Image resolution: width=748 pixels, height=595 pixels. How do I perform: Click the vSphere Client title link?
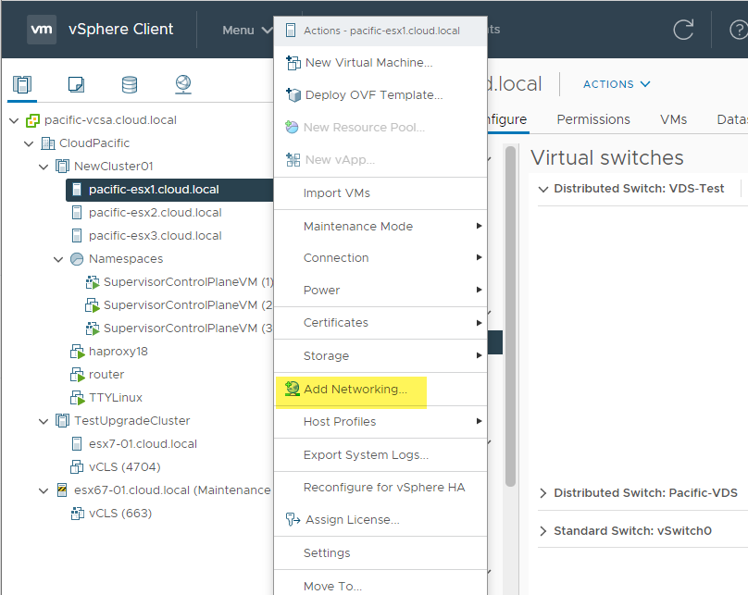tap(120, 29)
